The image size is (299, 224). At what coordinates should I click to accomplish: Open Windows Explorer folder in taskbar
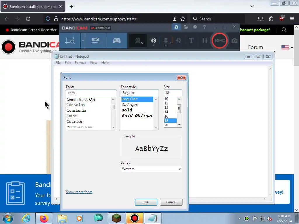tap(62, 218)
